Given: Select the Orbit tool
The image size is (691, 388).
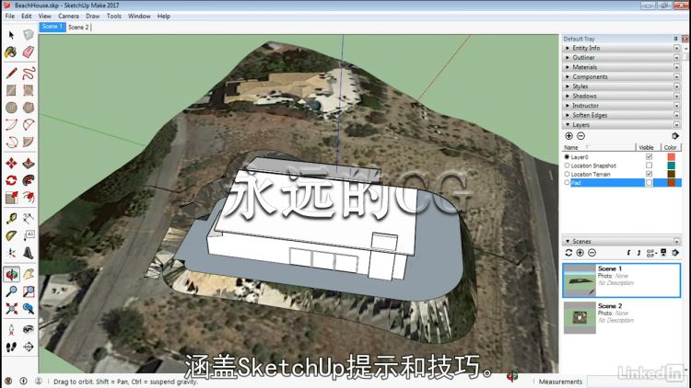Looking at the screenshot, I should pyautogui.click(x=11, y=274).
